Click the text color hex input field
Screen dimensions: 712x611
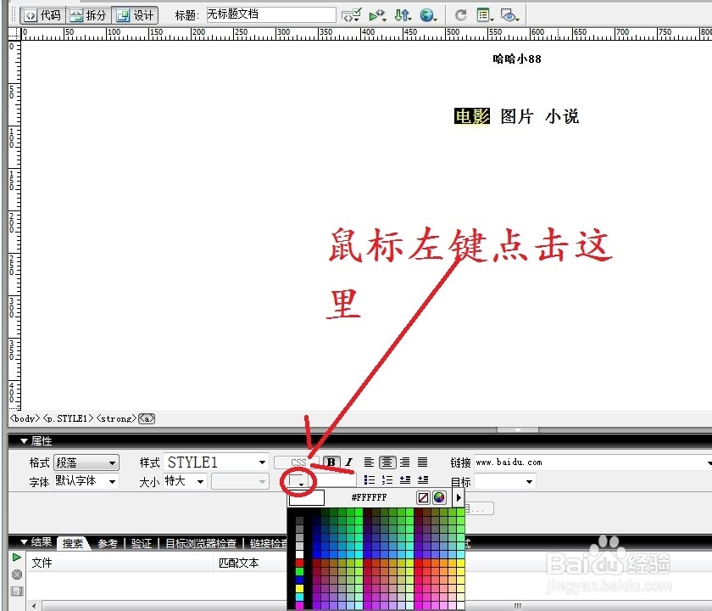click(332, 480)
